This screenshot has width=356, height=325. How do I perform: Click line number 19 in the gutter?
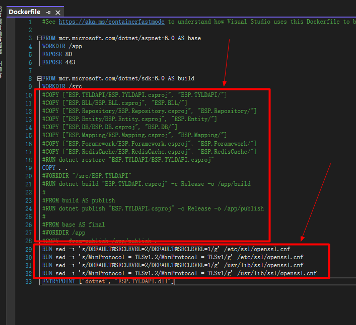click(29, 168)
